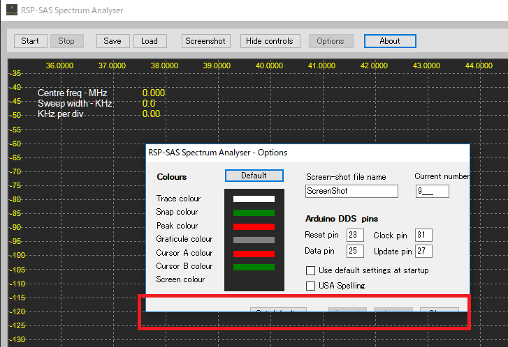Viewport: 508px width, 347px height.
Task: Take a Screenshot with the toolbar button
Action: coord(205,41)
